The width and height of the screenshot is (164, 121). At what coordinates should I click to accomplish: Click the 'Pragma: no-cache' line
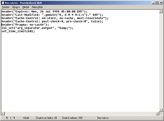click(25, 25)
